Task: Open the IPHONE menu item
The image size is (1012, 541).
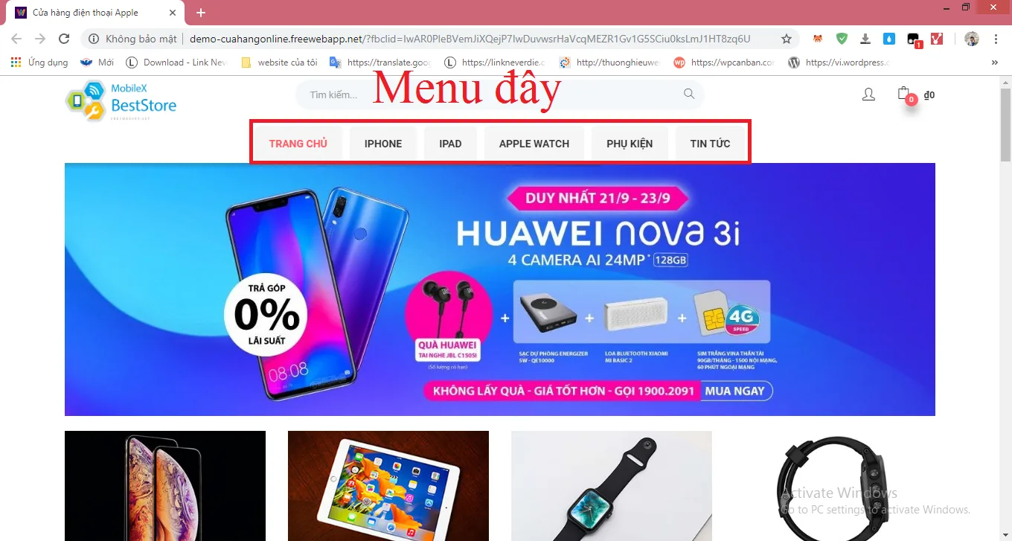Action: coord(383,144)
